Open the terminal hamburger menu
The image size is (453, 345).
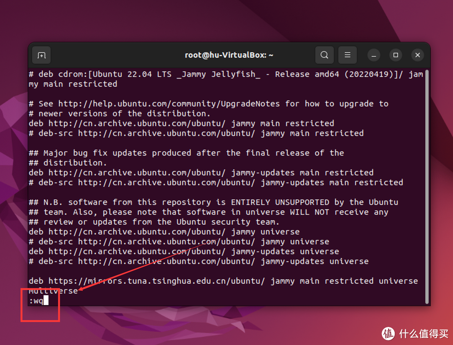pos(347,55)
